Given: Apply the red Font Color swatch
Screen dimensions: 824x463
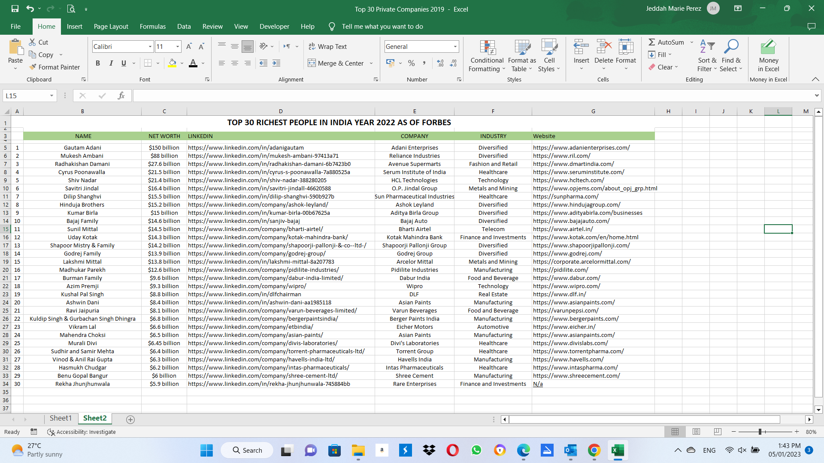Looking at the screenshot, I should coord(193,63).
